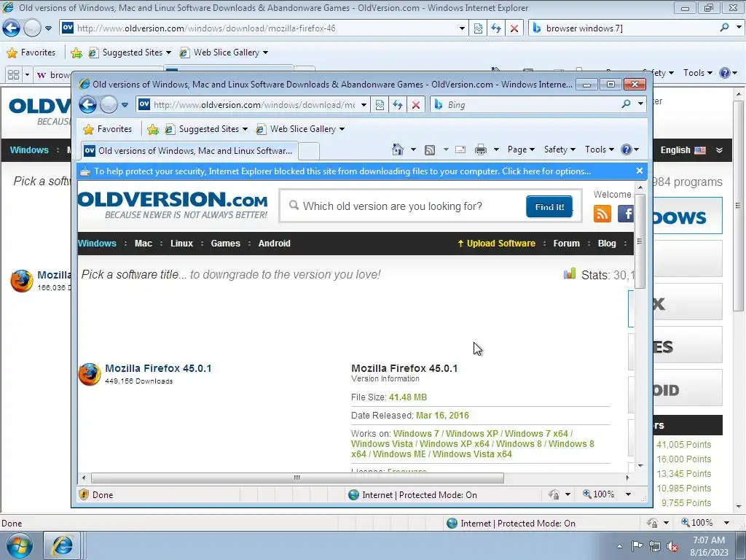This screenshot has height=560, width=746.
Task: Open Page dropdown menu in front window
Action: [x=520, y=149]
